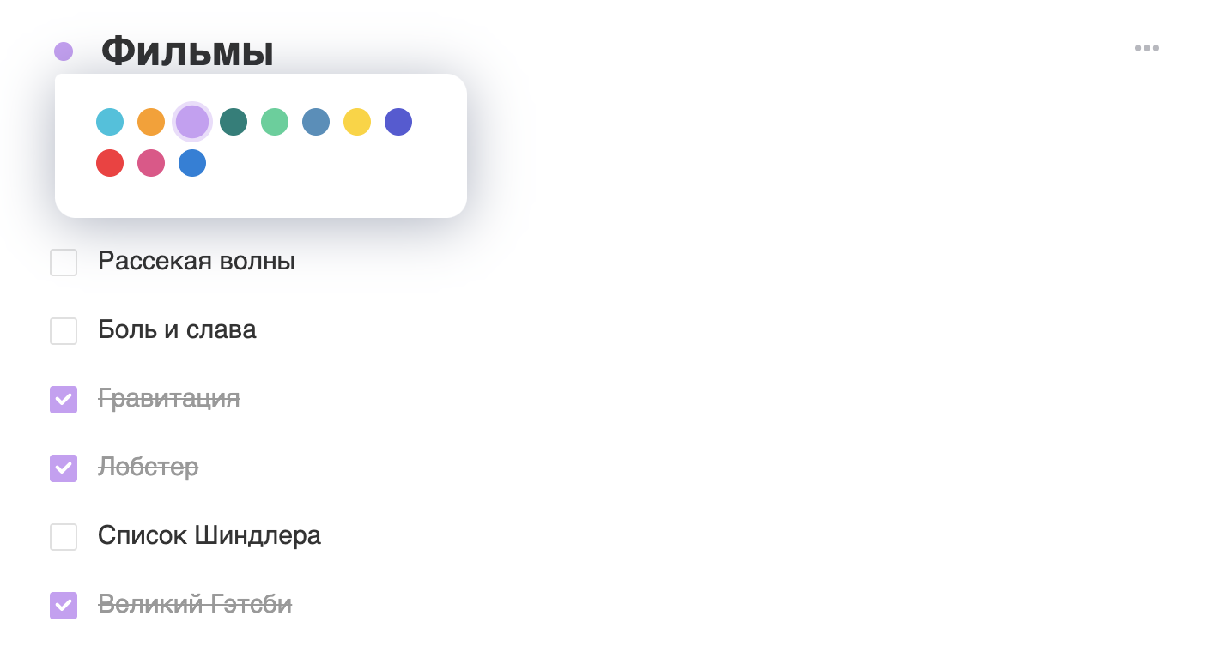Pick the orange color swatch
This screenshot has height=664, width=1214.
click(x=151, y=122)
